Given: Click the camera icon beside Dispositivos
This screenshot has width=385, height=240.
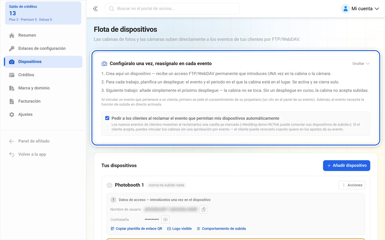Looking at the screenshot, I should click(12, 62).
